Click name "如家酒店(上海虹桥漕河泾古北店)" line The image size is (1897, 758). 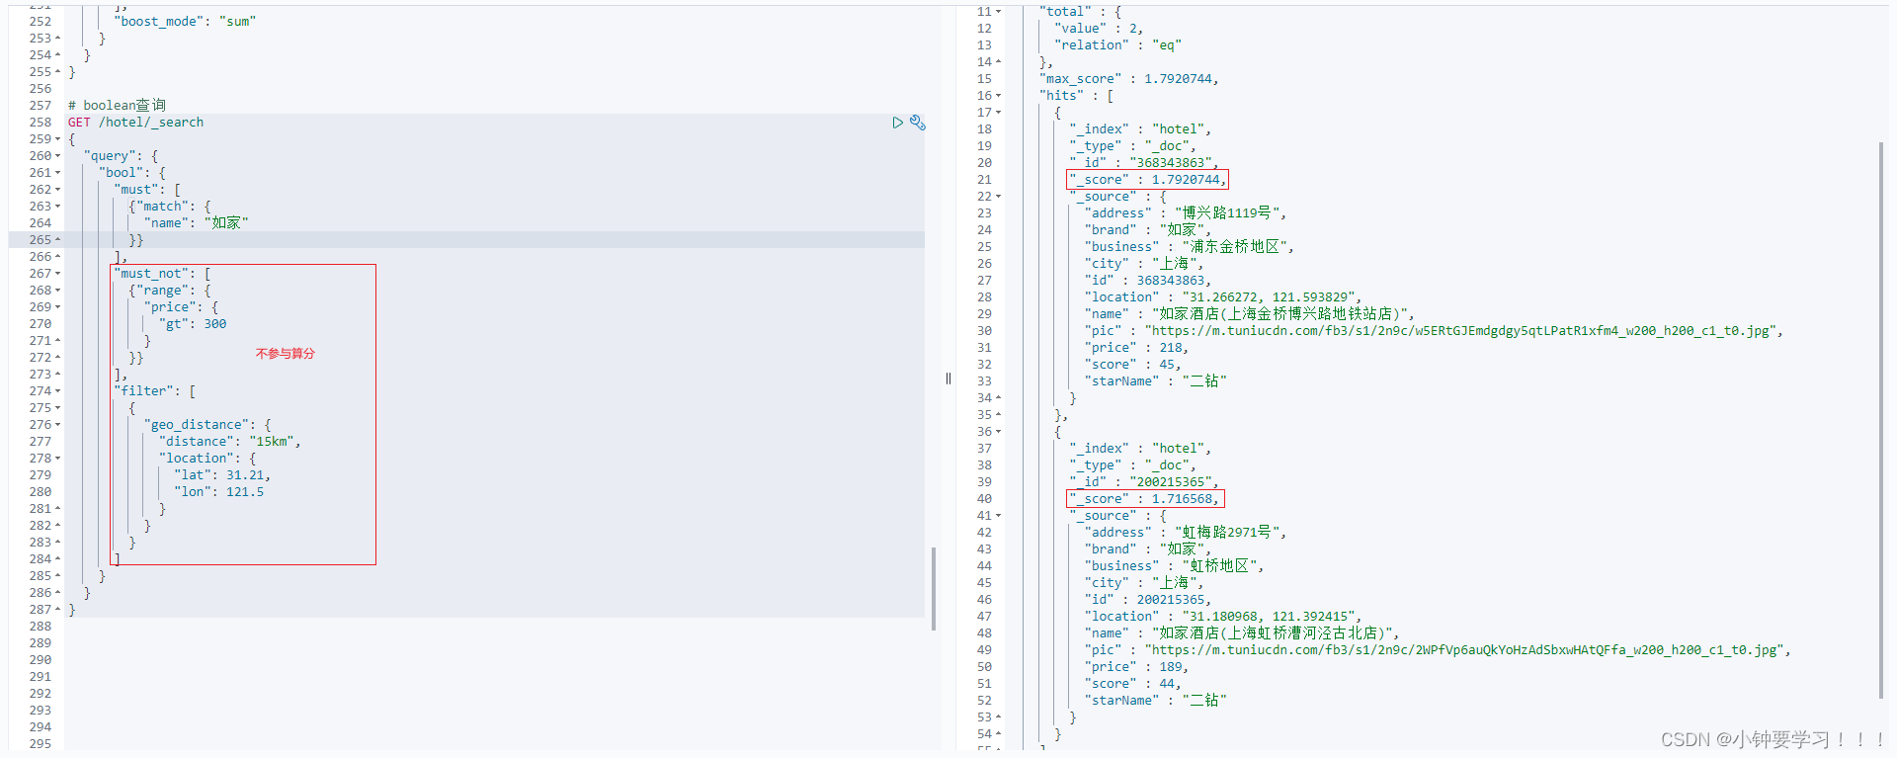point(1242,633)
